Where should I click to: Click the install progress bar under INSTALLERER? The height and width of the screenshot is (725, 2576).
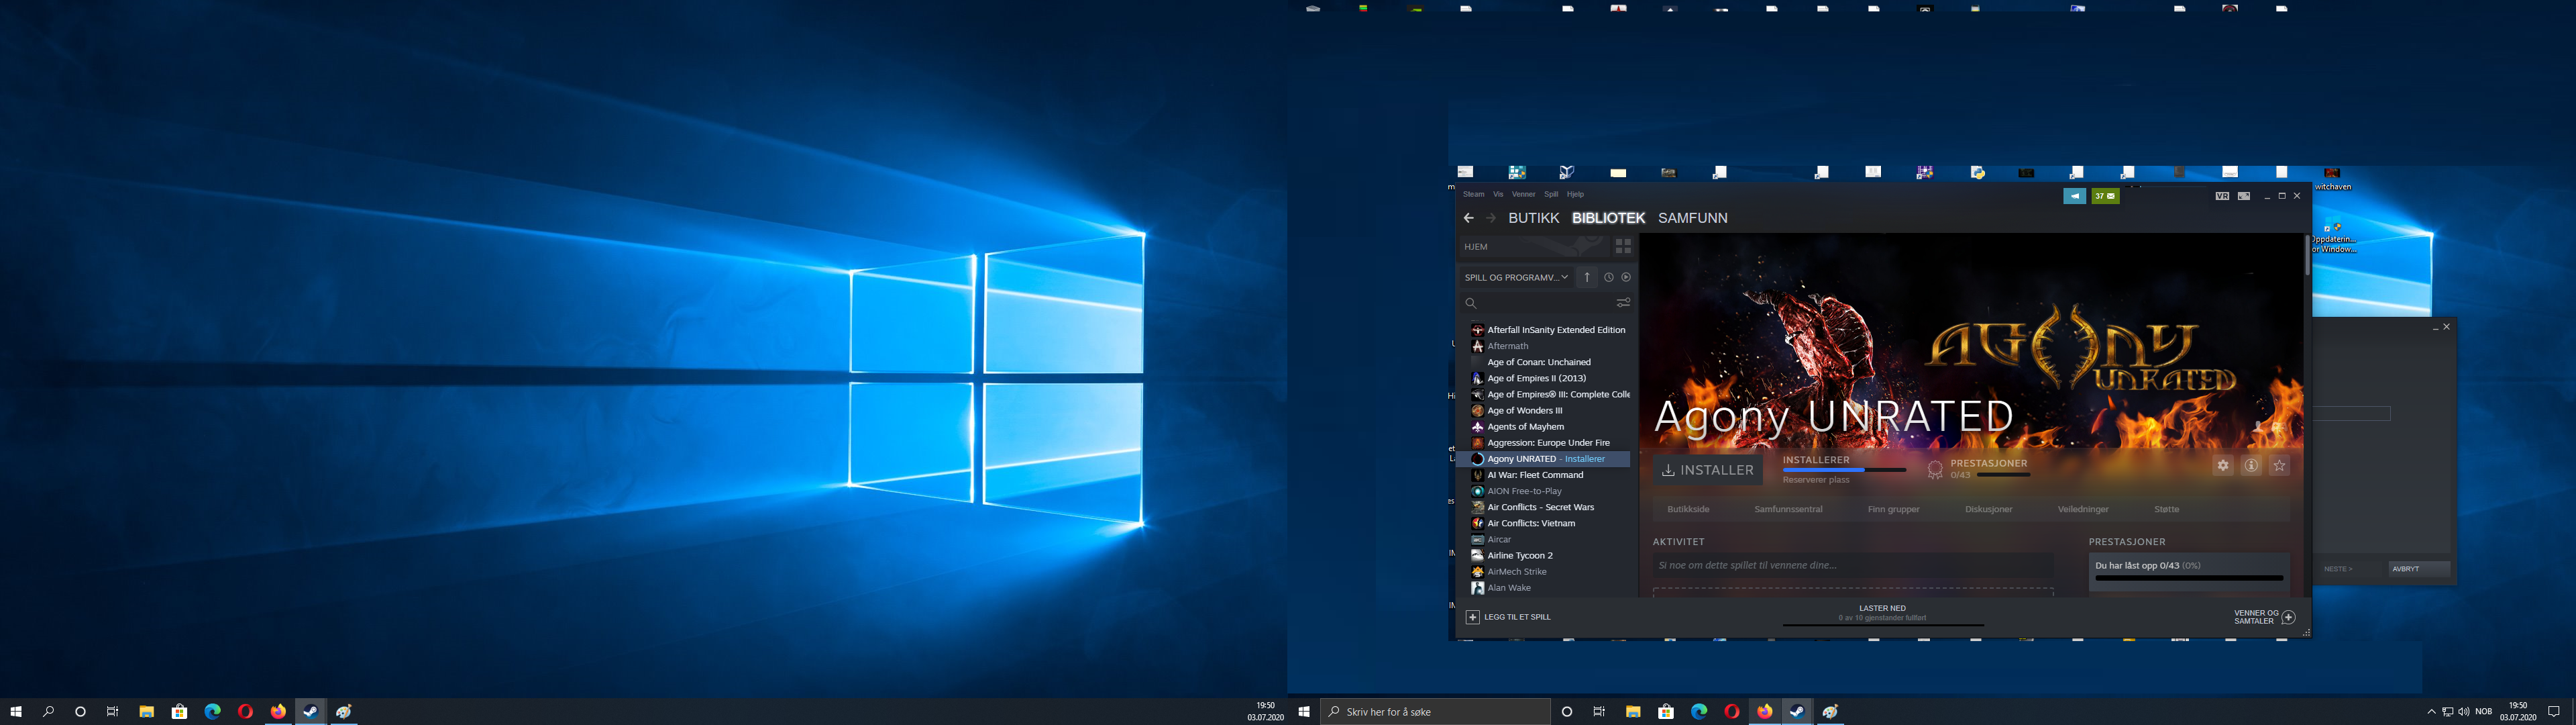click(x=1845, y=470)
